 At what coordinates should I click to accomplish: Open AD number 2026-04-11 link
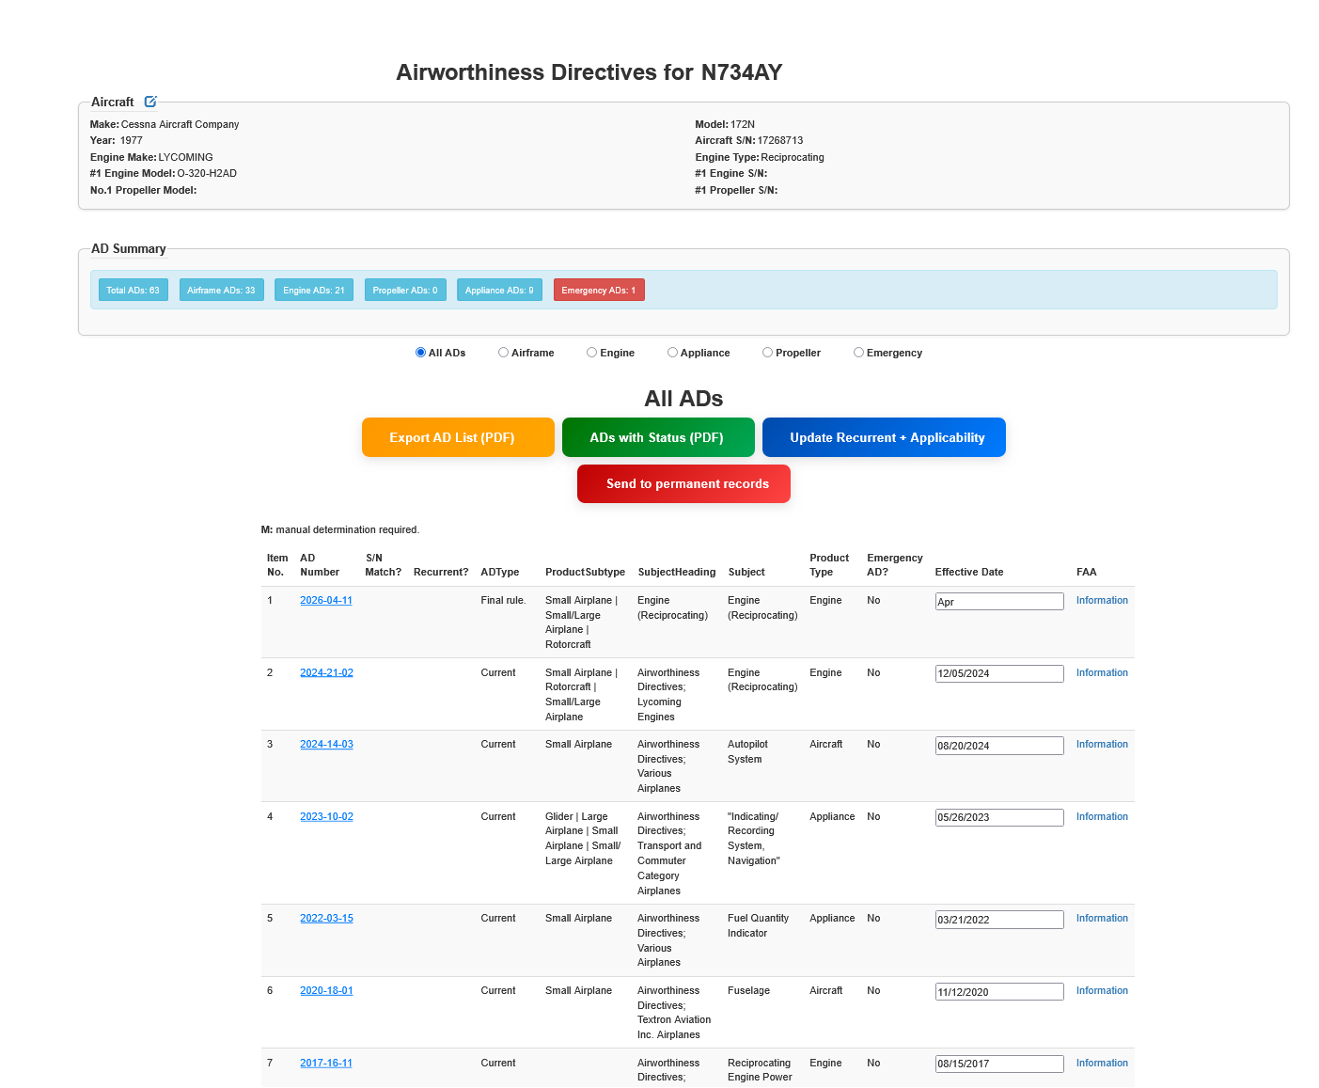tap(326, 600)
